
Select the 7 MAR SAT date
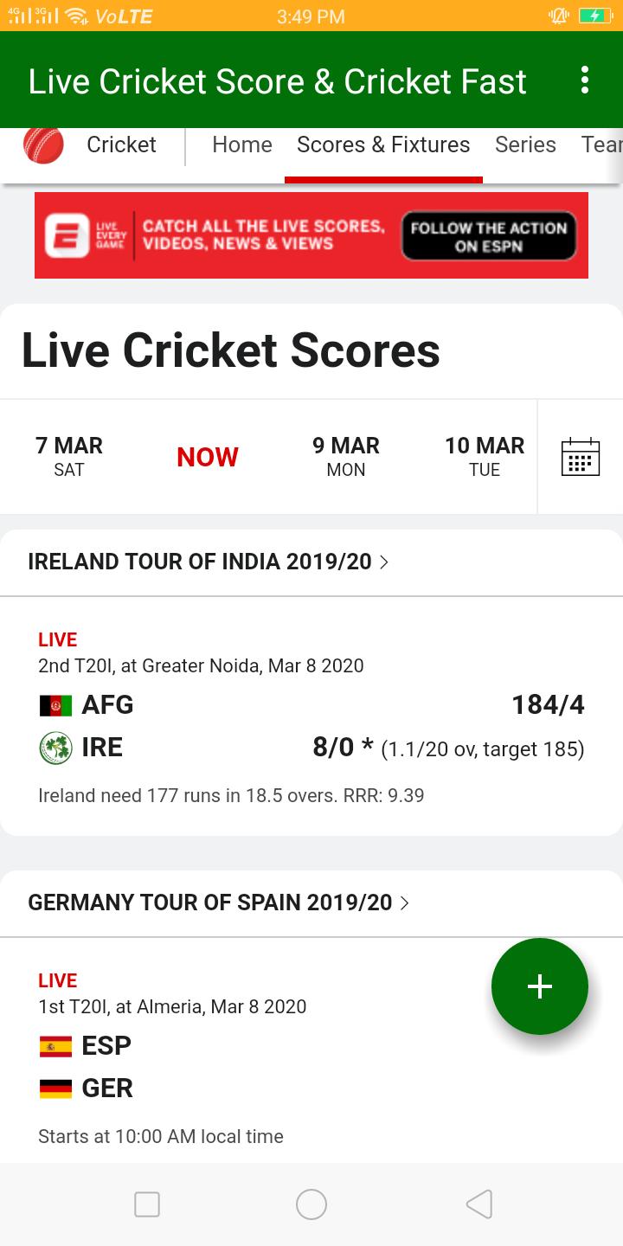69,457
